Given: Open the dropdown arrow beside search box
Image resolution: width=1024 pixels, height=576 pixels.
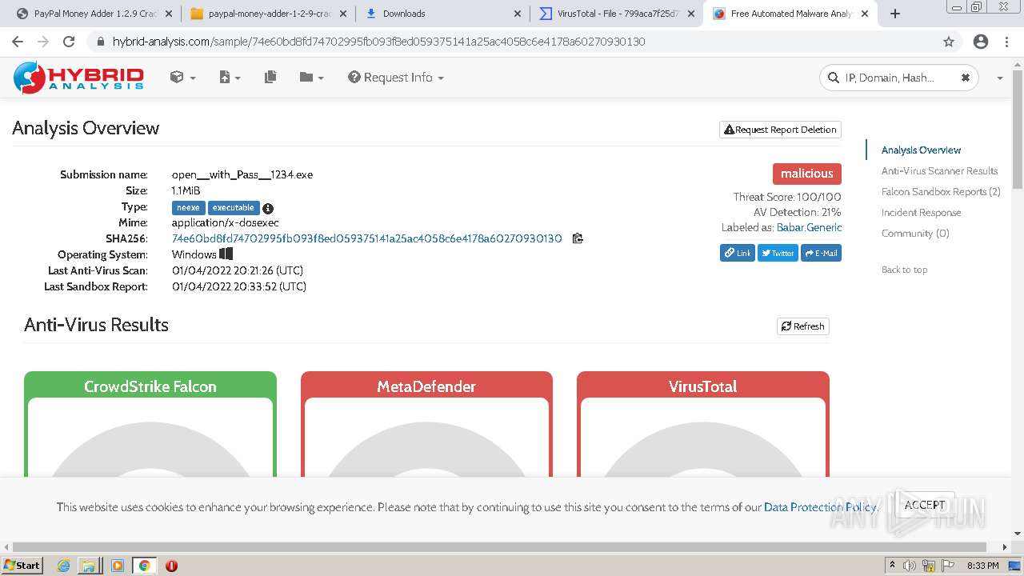Looking at the screenshot, I should click(999, 78).
